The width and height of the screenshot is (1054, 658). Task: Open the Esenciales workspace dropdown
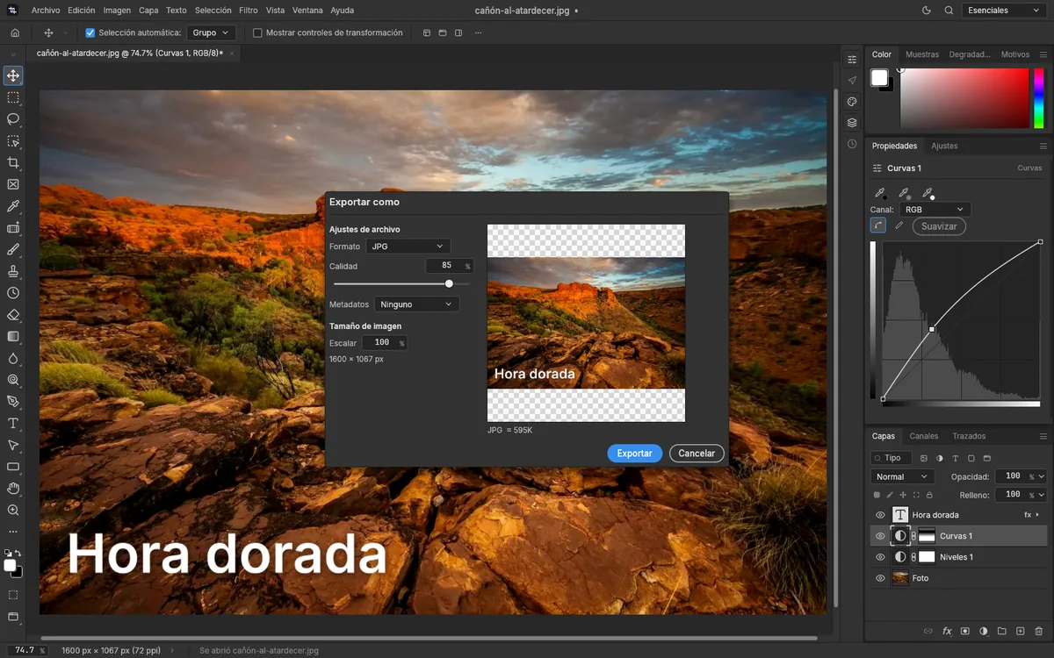coord(1002,11)
